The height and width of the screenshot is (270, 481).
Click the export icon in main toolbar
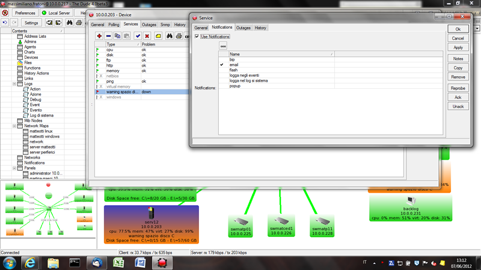click(x=58, y=23)
